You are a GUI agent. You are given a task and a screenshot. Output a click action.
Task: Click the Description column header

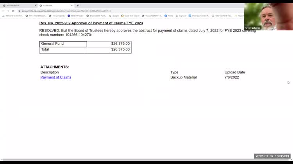pyautogui.click(x=50, y=72)
